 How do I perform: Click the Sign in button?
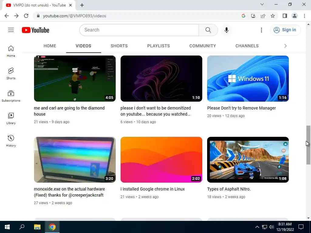pyautogui.click(x=285, y=30)
